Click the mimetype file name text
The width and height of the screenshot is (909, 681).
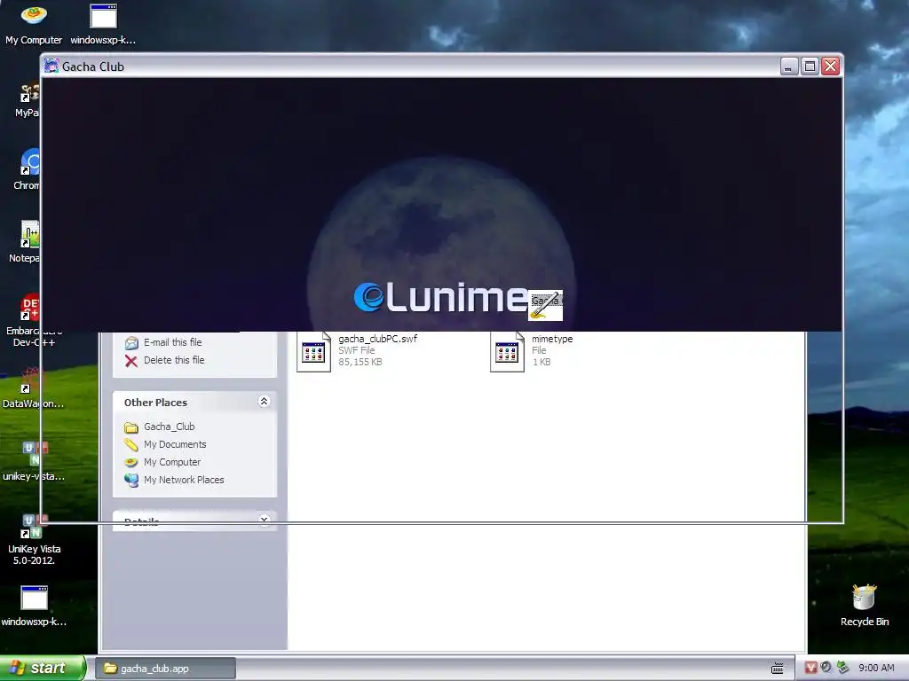(x=552, y=339)
